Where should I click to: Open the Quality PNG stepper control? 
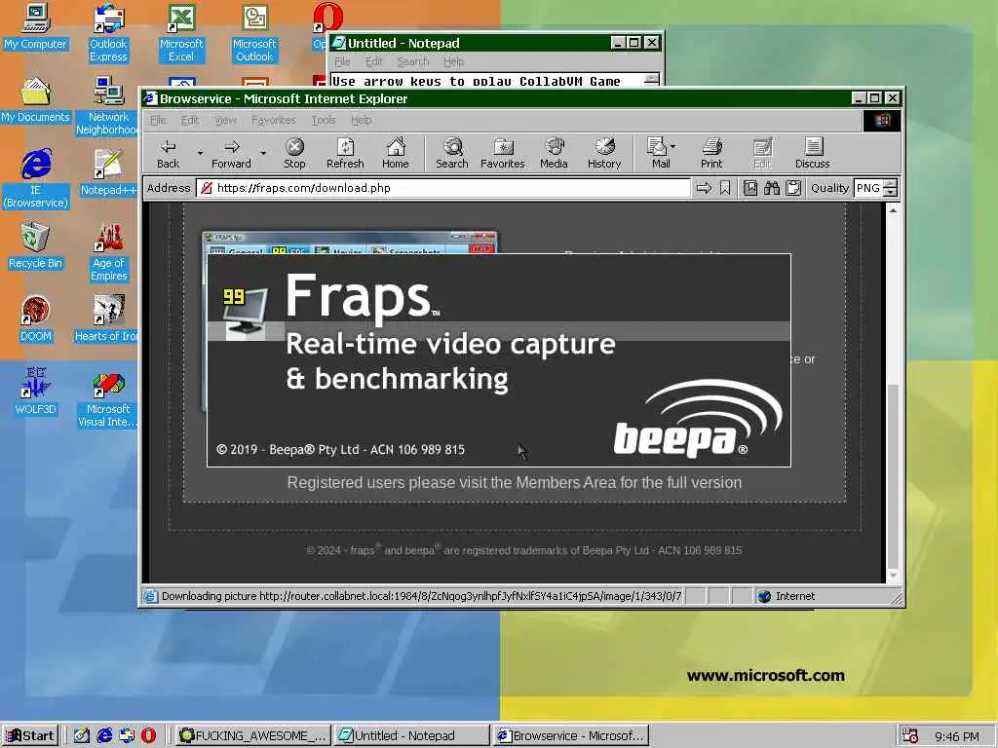[x=891, y=188]
